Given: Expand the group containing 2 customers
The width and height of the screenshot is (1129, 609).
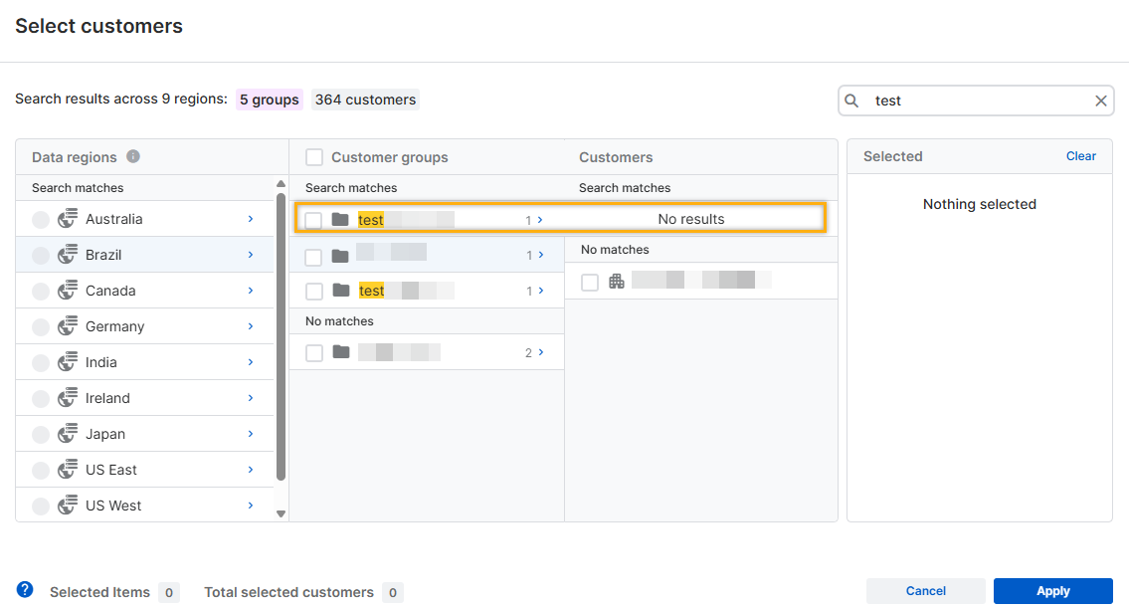Looking at the screenshot, I should click(x=540, y=352).
